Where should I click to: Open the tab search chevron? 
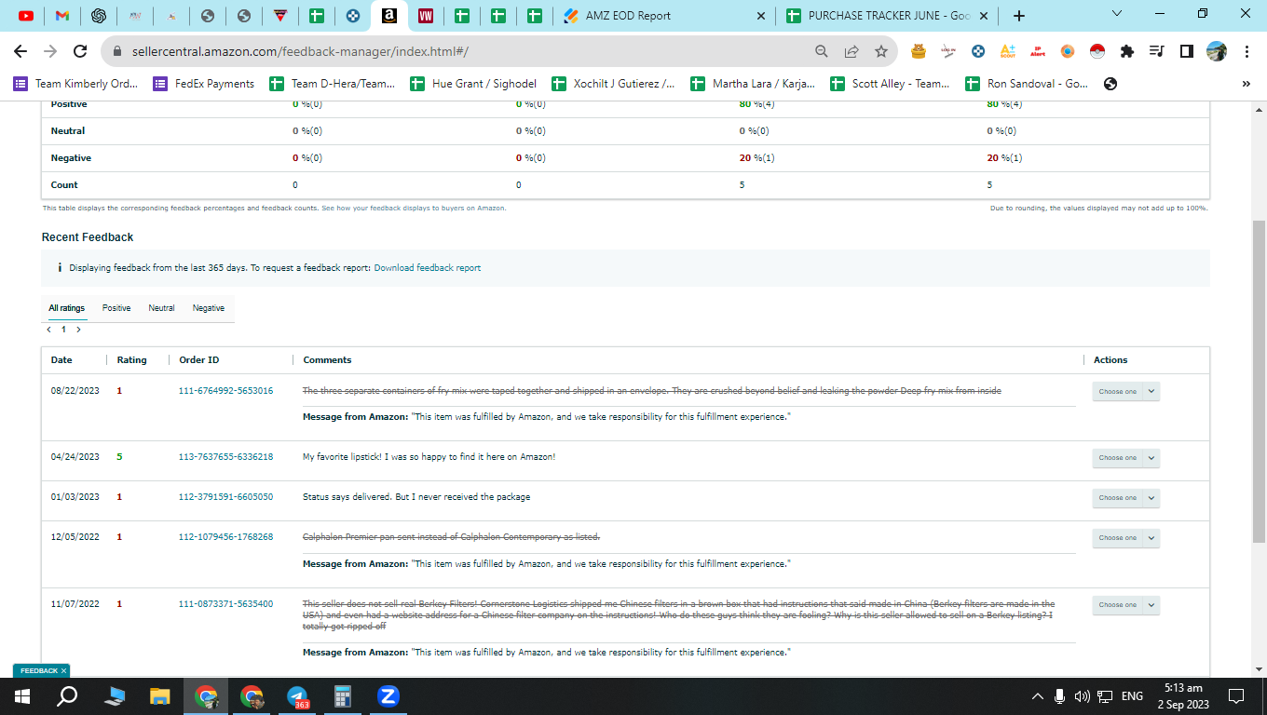1118,13
